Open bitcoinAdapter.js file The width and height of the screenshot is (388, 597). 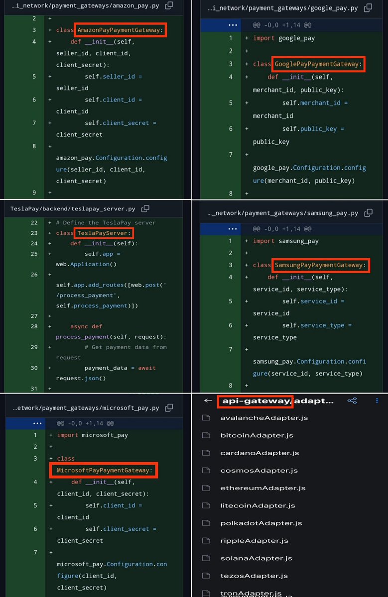(257, 435)
